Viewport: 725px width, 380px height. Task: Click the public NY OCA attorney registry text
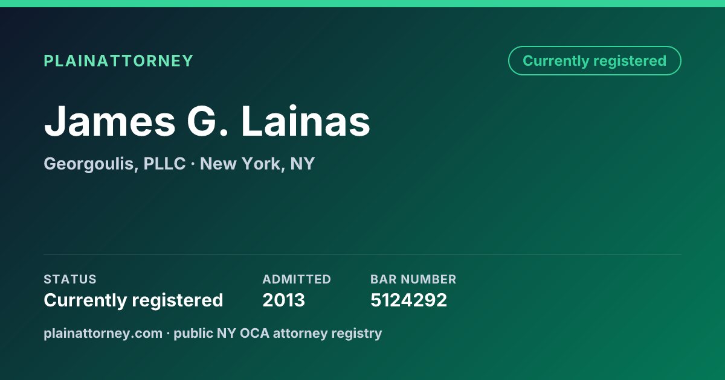point(278,334)
